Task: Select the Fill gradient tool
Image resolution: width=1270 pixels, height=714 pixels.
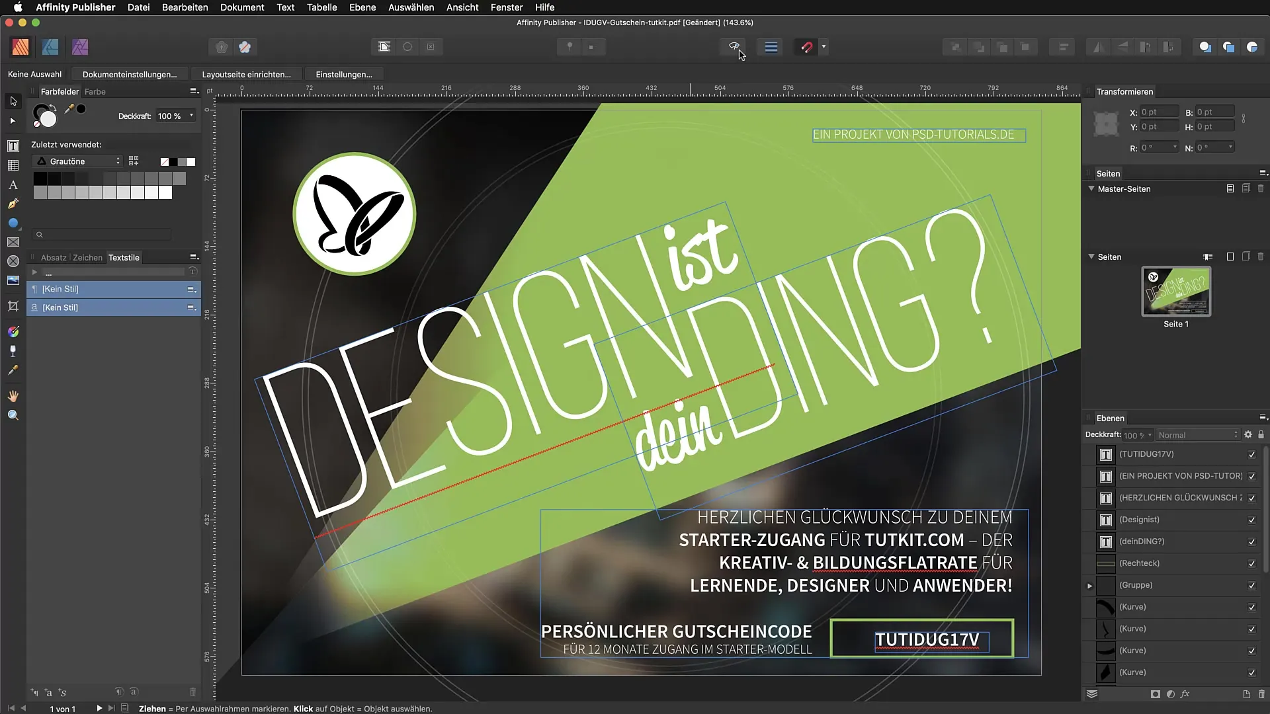Action: pos(13,331)
